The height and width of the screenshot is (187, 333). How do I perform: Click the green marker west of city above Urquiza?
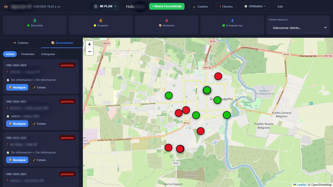point(169,96)
